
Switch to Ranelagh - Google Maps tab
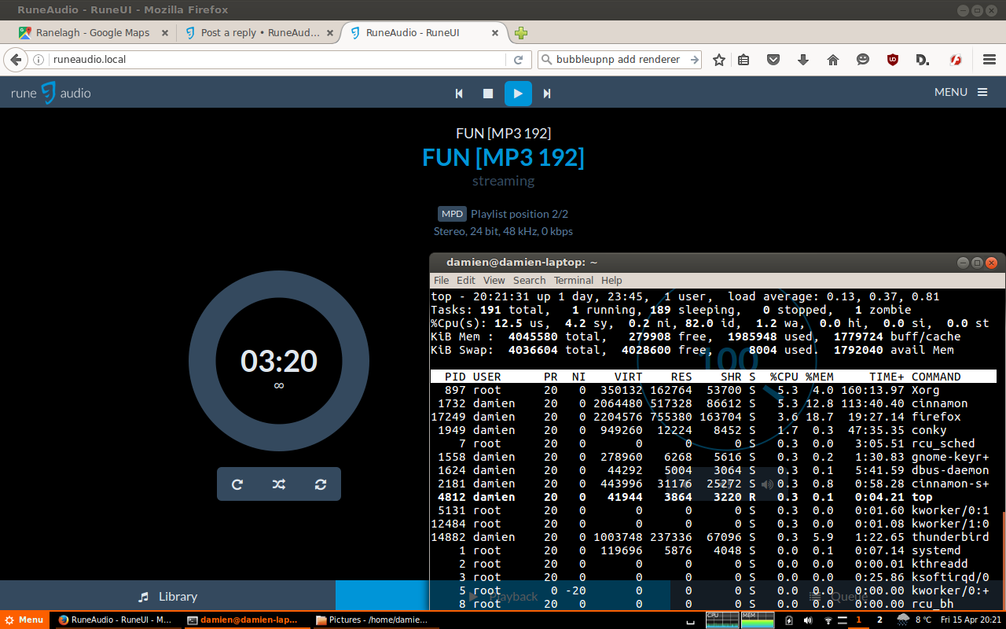93,33
